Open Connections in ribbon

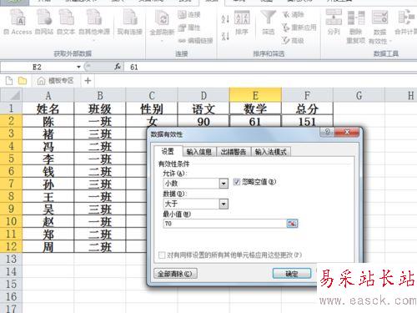click(189, 14)
